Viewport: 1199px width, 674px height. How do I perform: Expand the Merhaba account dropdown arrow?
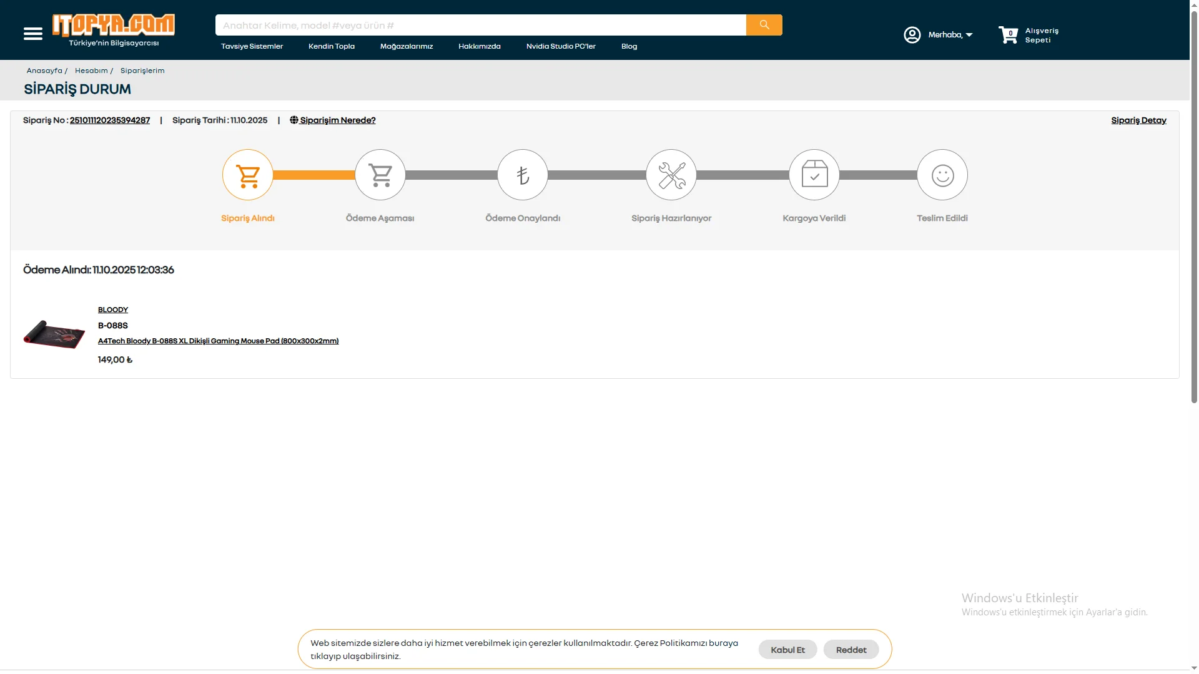969,35
